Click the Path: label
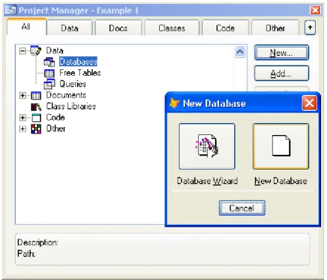 tap(26, 254)
